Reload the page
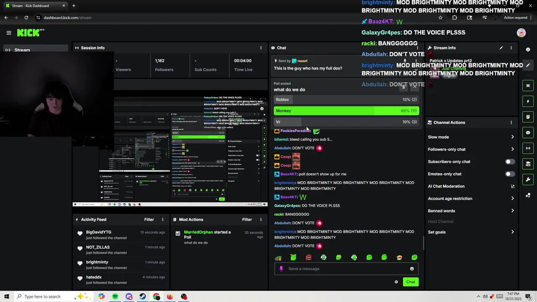537x302 pixels. (26, 18)
